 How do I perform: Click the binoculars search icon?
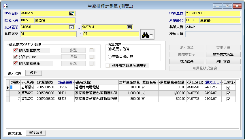click(x=145, y=35)
